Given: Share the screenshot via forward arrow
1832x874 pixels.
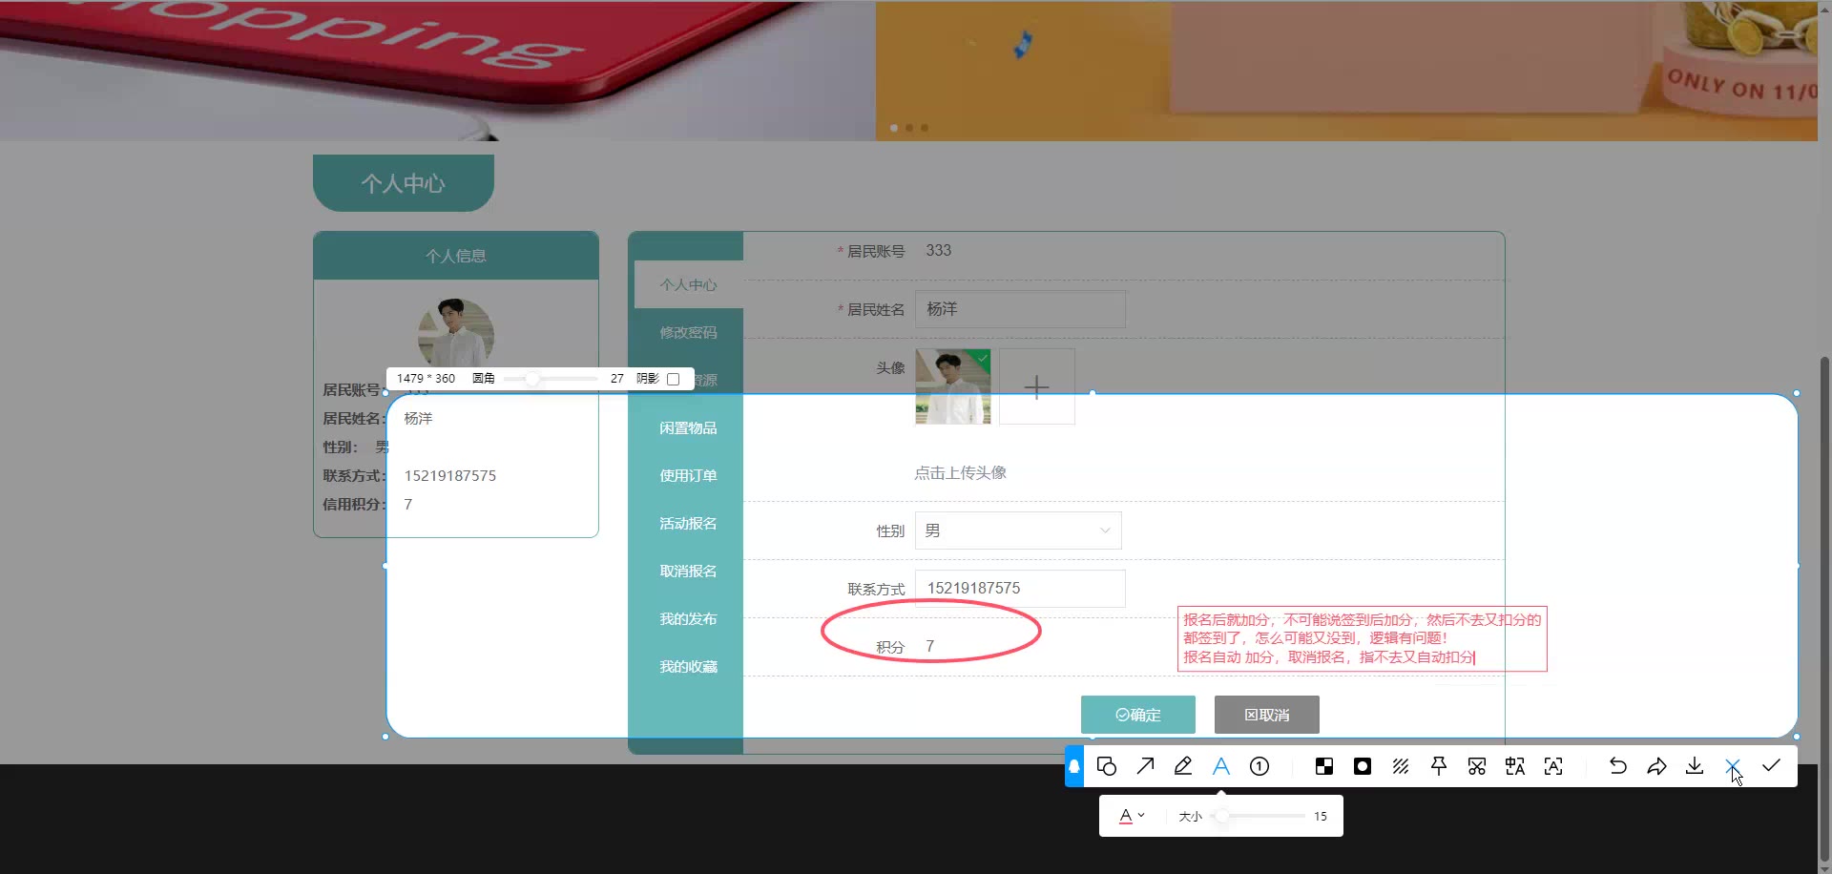Looking at the screenshot, I should [1656, 766].
